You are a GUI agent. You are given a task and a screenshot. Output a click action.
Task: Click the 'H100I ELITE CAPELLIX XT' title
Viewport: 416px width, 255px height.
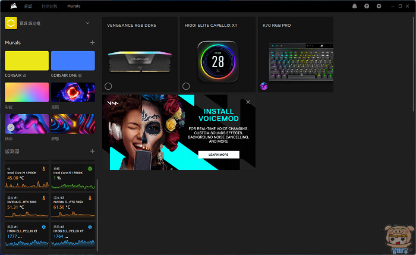(x=211, y=26)
